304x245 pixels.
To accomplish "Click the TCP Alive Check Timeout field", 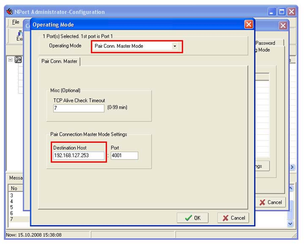I will [78, 108].
